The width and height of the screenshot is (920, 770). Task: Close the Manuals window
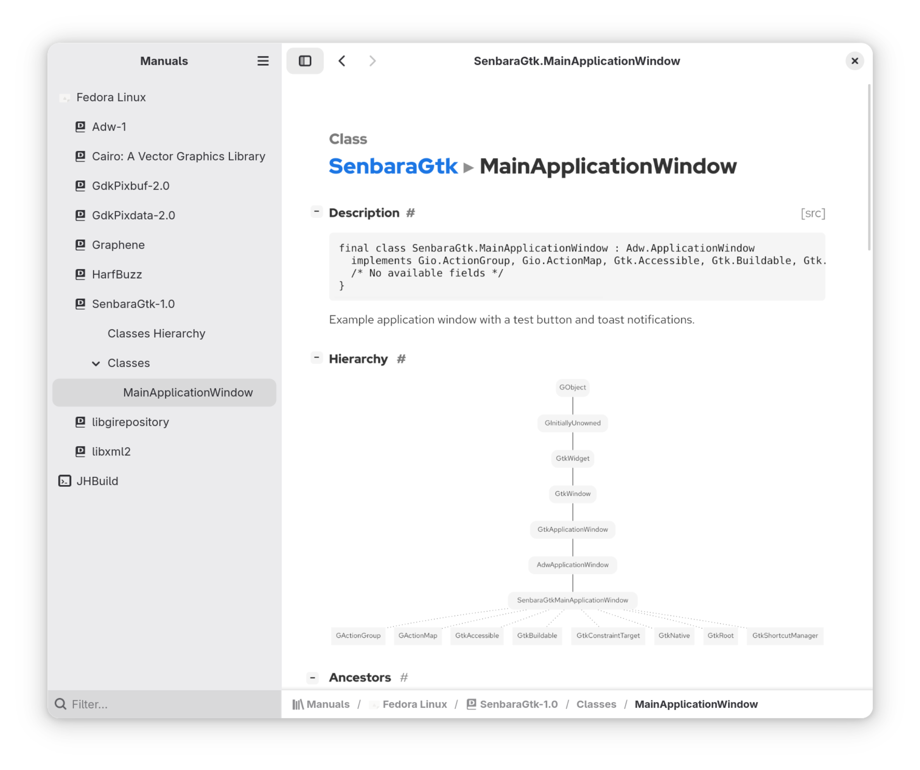(x=854, y=61)
